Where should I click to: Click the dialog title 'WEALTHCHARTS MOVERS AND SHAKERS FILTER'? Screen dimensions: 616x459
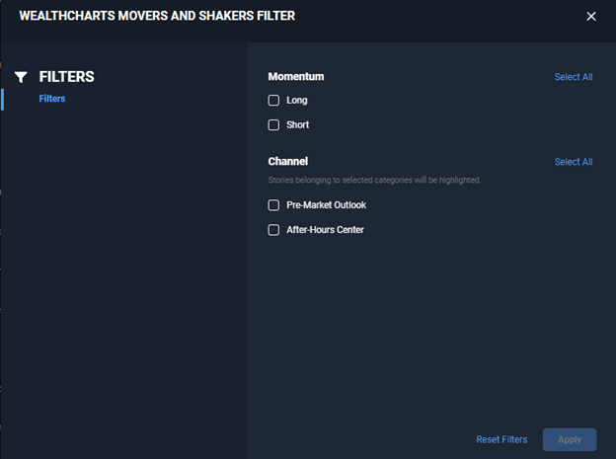coord(157,16)
